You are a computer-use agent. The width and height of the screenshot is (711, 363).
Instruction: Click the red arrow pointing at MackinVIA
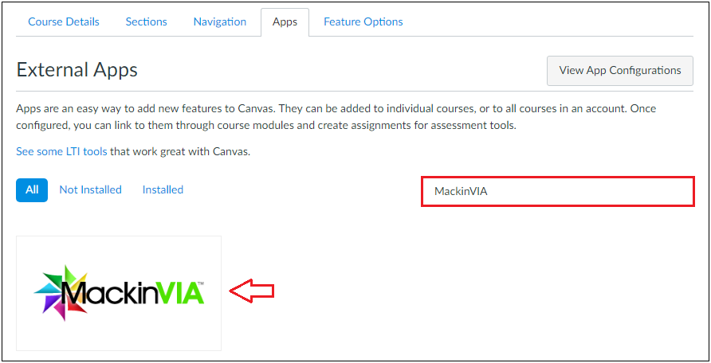(252, 291)
